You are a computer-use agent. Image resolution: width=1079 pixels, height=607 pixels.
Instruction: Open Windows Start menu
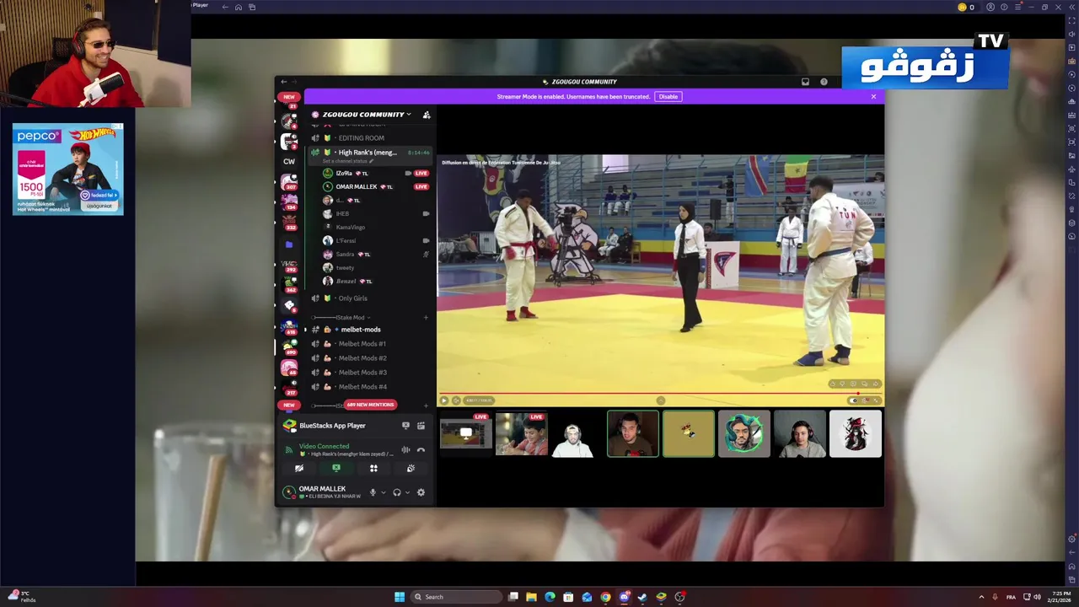click(x=400, y=597)
